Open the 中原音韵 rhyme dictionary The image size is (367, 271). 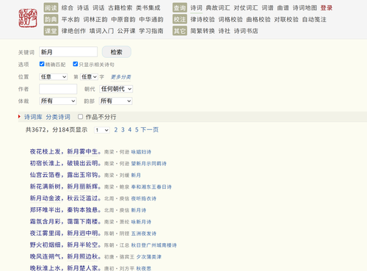pos(123,19)
